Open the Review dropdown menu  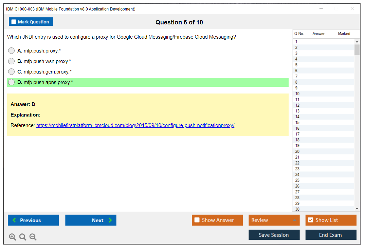coord(274,220)
